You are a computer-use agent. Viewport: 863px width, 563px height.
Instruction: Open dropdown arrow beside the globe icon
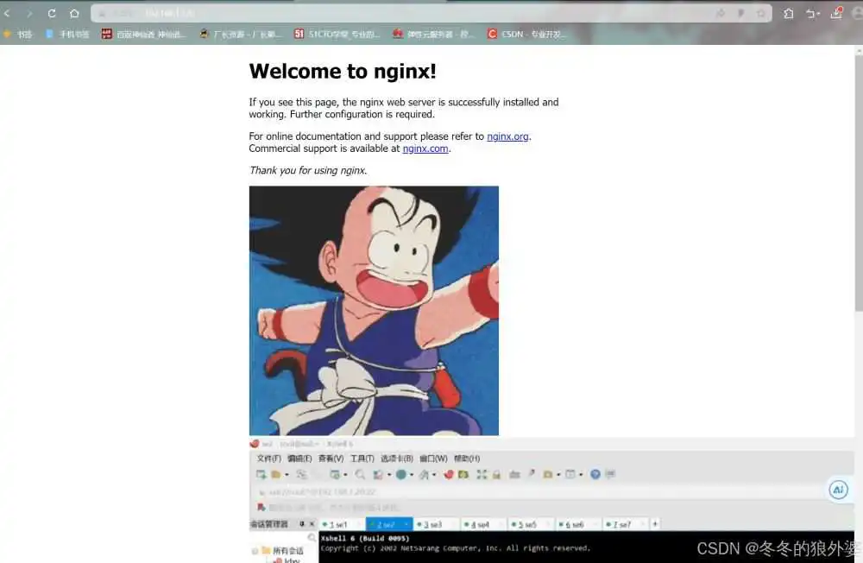(412, 474)
